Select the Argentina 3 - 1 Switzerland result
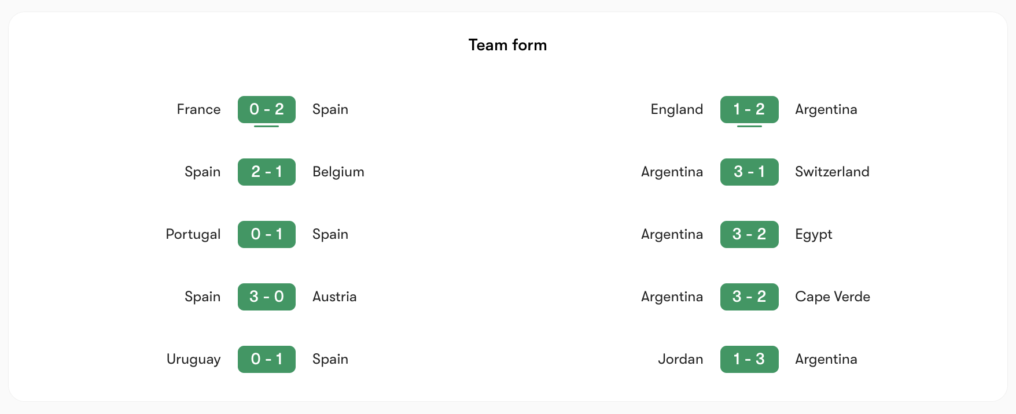Viewport: 1016px width, 414px height. 749,172
